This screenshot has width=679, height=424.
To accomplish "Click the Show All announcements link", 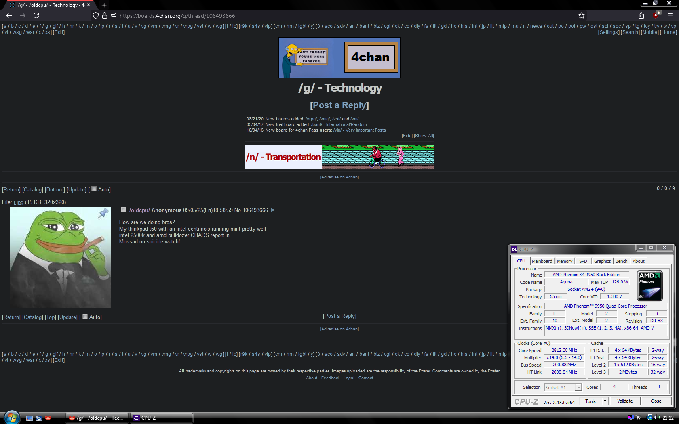I will pos(424,136).
